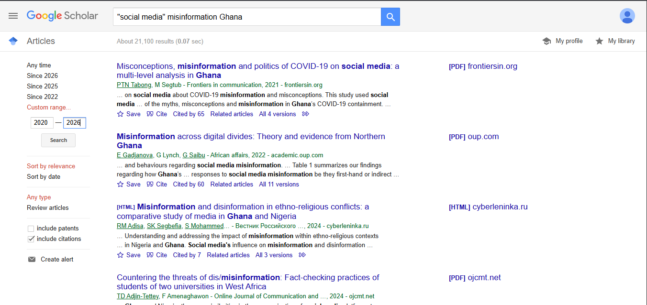
Task: Click quote Cite icon for Northern Ghana article
Action: click(150, 184)
